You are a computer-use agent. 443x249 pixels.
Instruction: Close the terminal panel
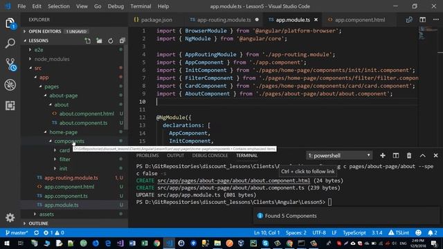click(x=435, y=156)
